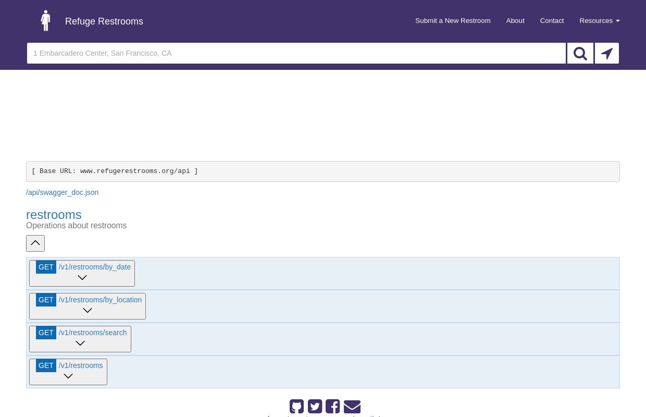Collapse the restrooms operations section
This screenshot has width=646, height=417.
(x=35, y=243)
